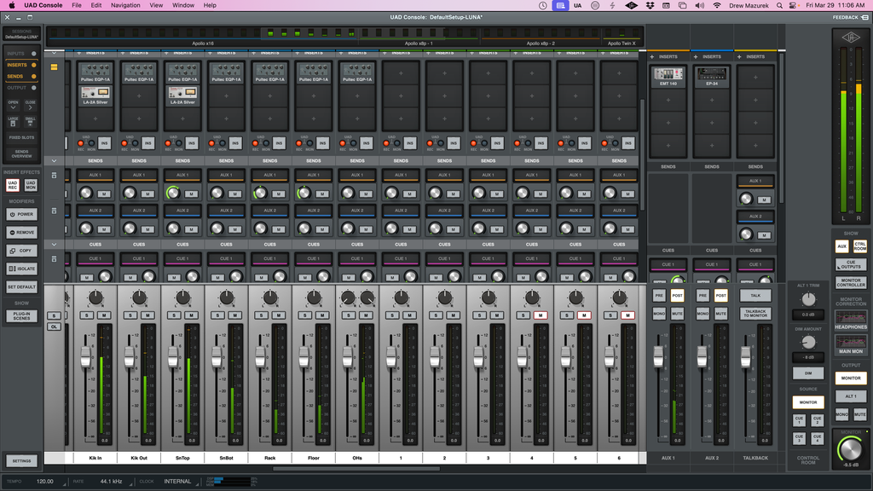This screenshot has height=491, width=873.
Task: Open the EMT 140 plugin on AUX 1
Action: tap(668, 77)
